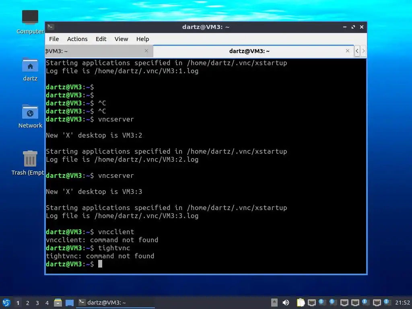Click the "Log file is /home/dartz/.vnc/VM3:2.log" line

122,159
